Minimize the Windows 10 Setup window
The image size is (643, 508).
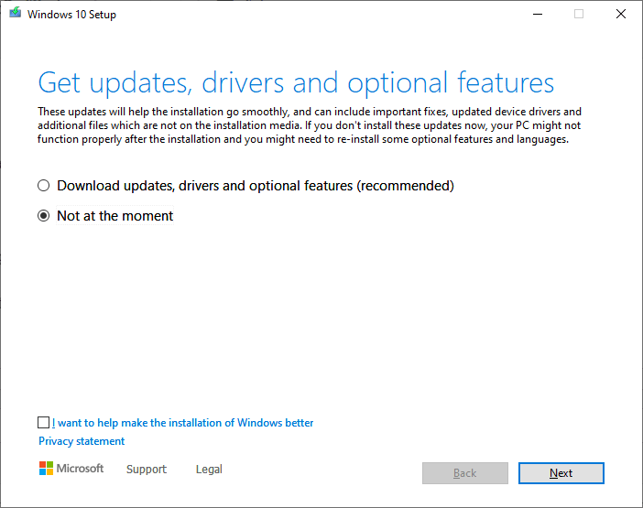pos(538,14)
